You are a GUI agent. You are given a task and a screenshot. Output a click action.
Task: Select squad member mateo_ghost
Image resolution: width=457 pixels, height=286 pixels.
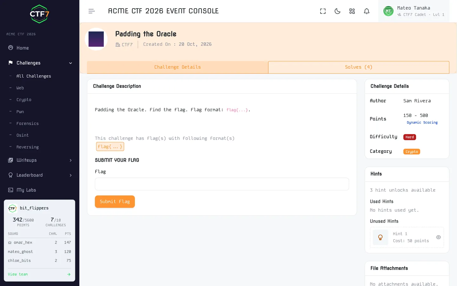20,252
